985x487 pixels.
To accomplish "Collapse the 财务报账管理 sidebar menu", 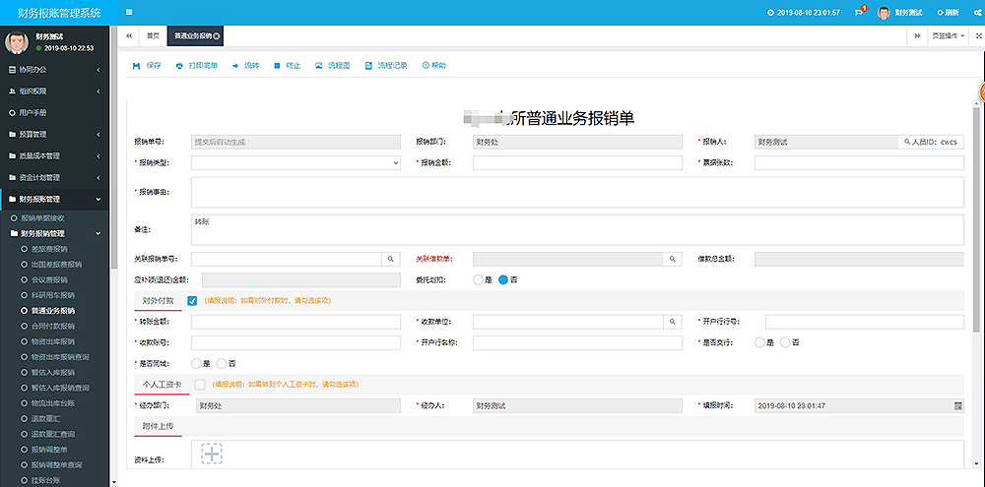I will coord(54,199).
